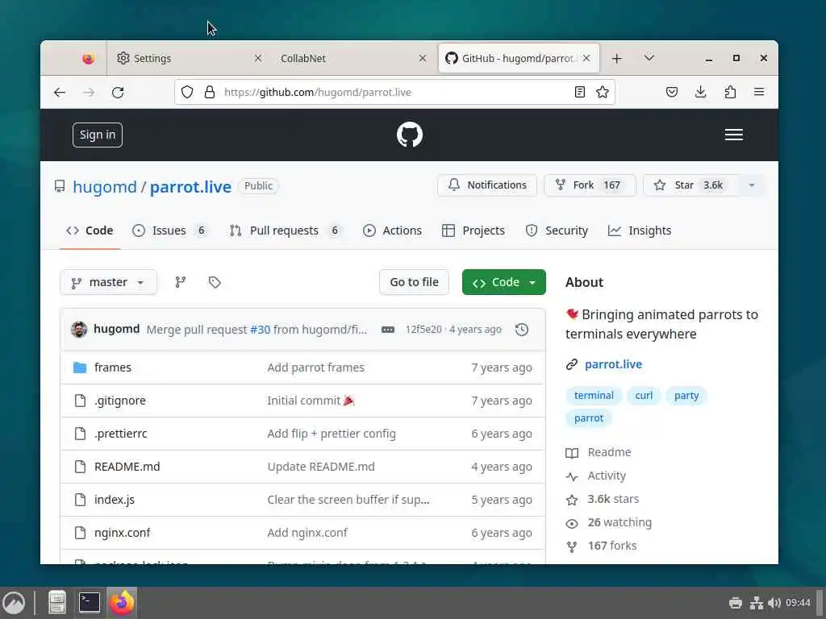Image resolution: width=826 pixels, height=619 pixels.
Task: Open the taskbar start menu logo
Action: tap(13, 603)
